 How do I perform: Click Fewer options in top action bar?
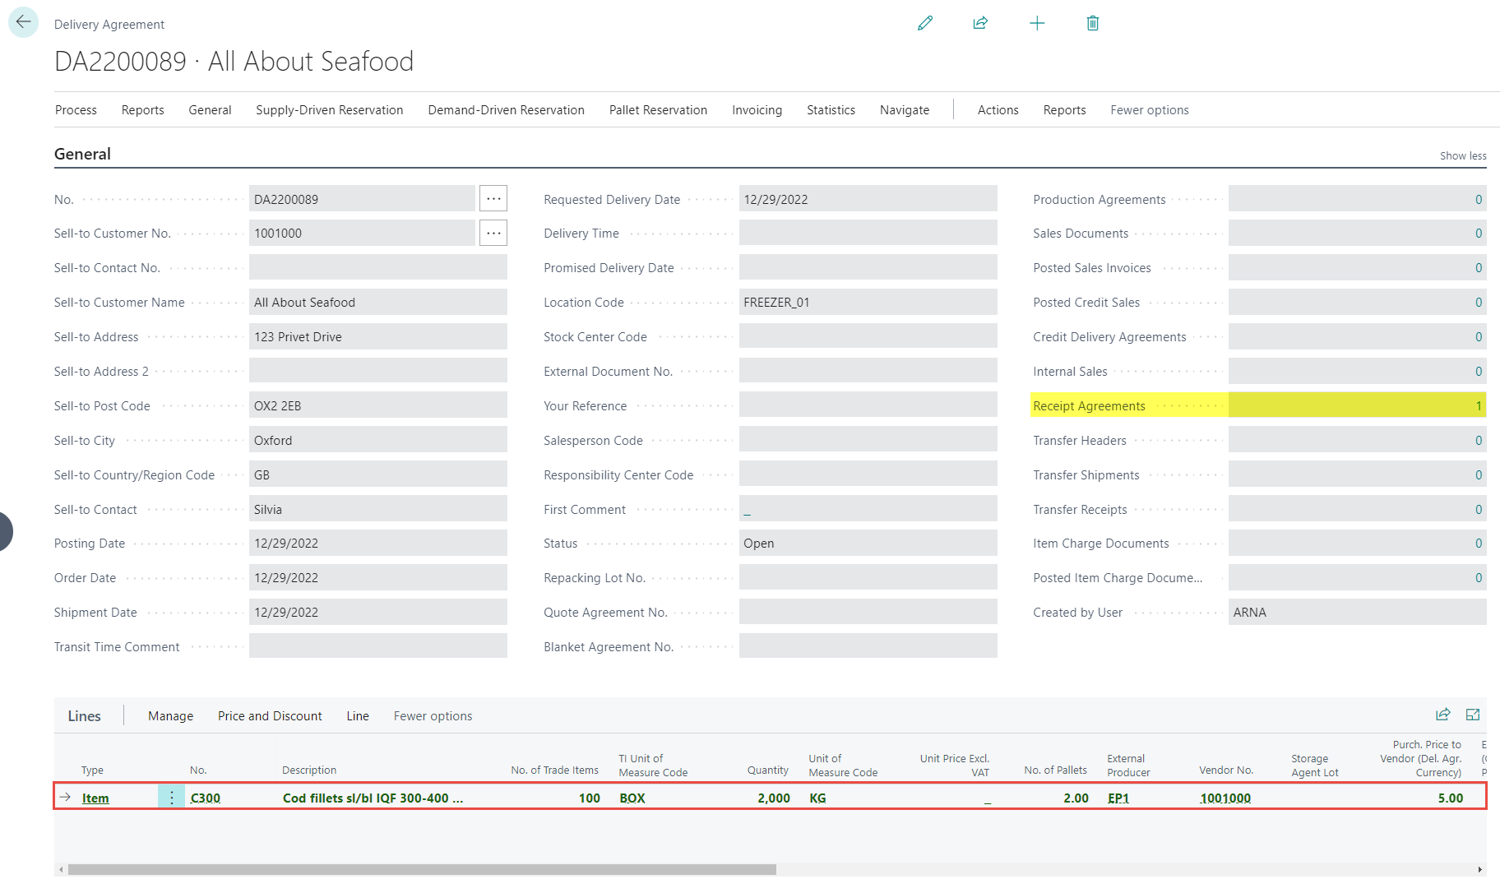1149,110
